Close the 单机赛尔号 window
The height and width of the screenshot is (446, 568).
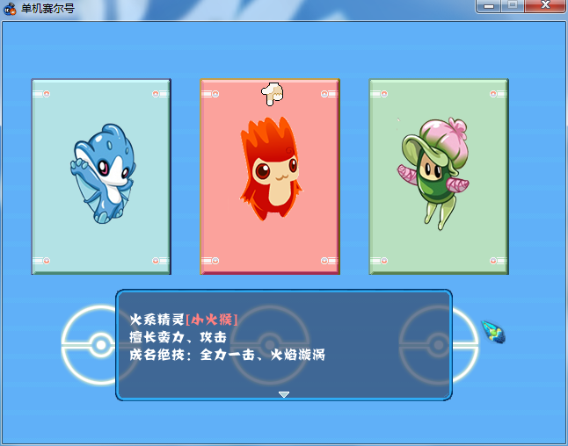545,5
